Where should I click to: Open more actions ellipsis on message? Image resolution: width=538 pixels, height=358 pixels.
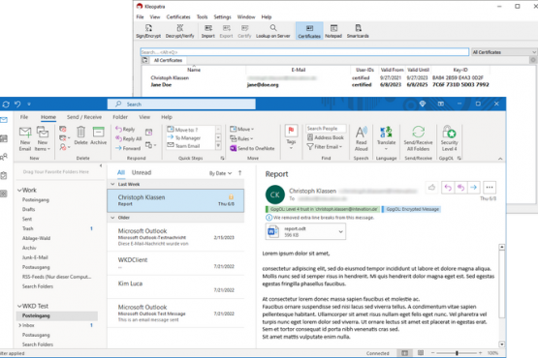[490, 187]
